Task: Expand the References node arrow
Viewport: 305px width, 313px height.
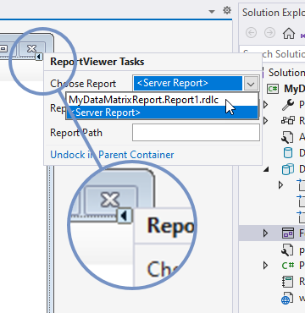Action: point(265,121)
